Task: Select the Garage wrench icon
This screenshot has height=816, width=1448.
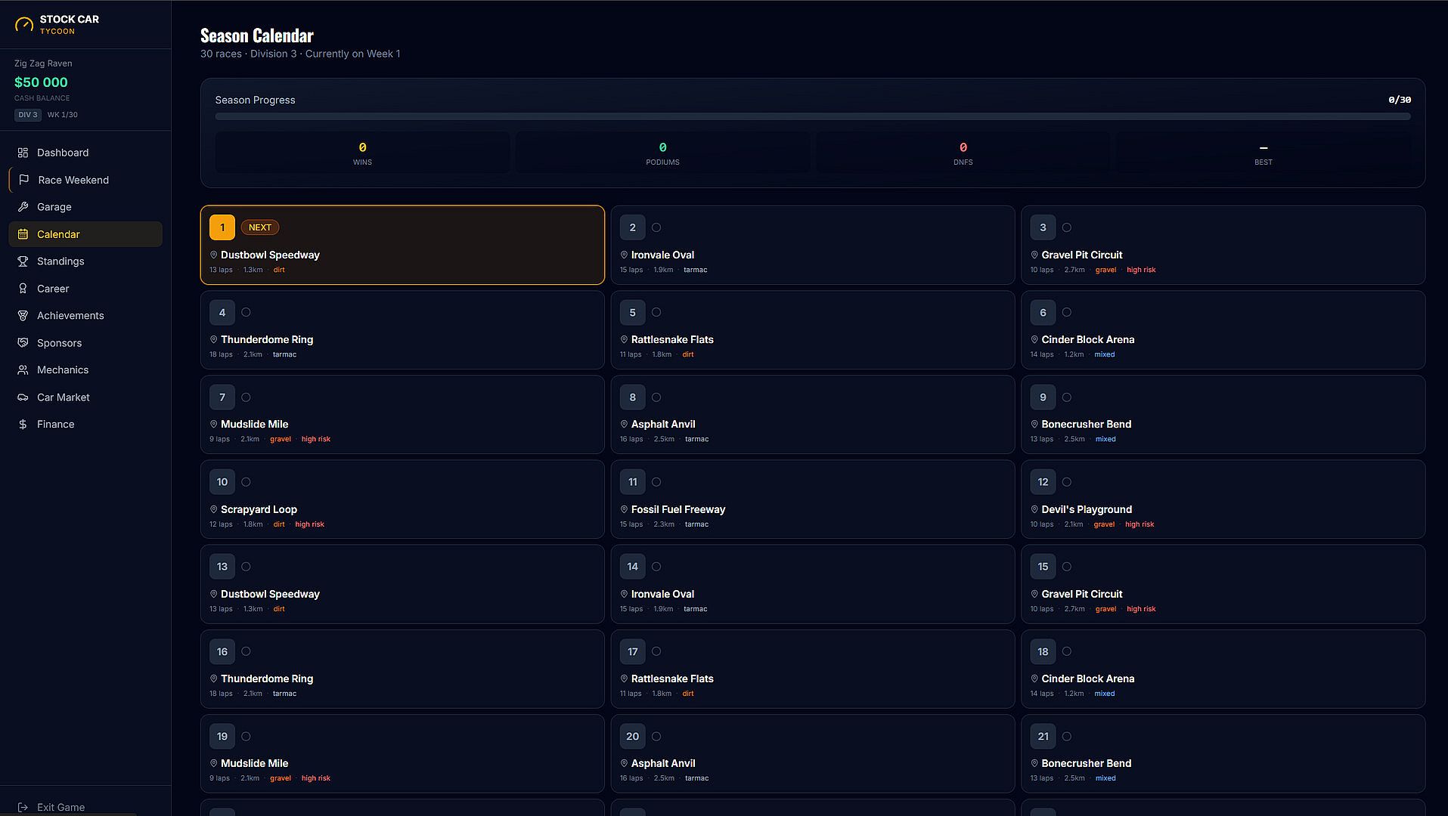Action: click(x=23, y=207)
